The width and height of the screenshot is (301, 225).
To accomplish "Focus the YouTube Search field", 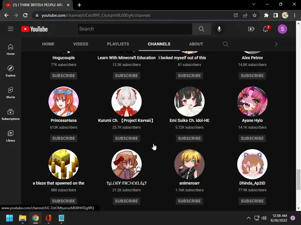I will click(x=135, y=29).
